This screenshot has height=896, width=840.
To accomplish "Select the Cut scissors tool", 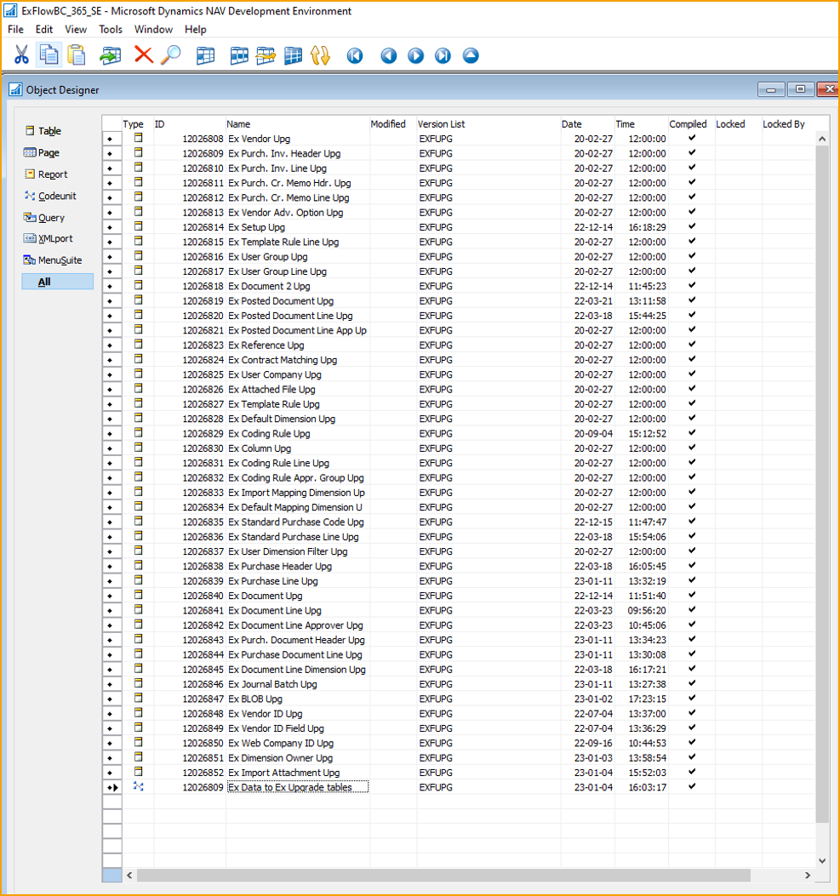I will click(x=23, y=54).
